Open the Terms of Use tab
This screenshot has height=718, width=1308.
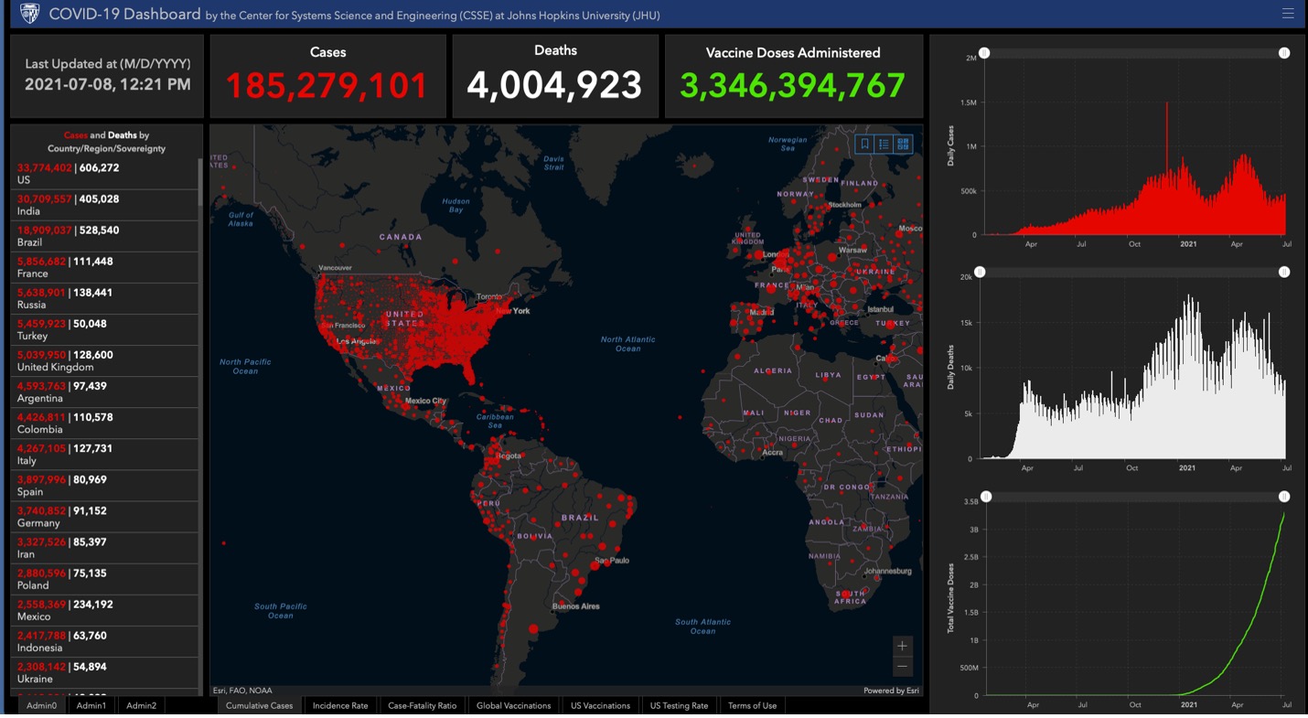(x=752, y=706)
